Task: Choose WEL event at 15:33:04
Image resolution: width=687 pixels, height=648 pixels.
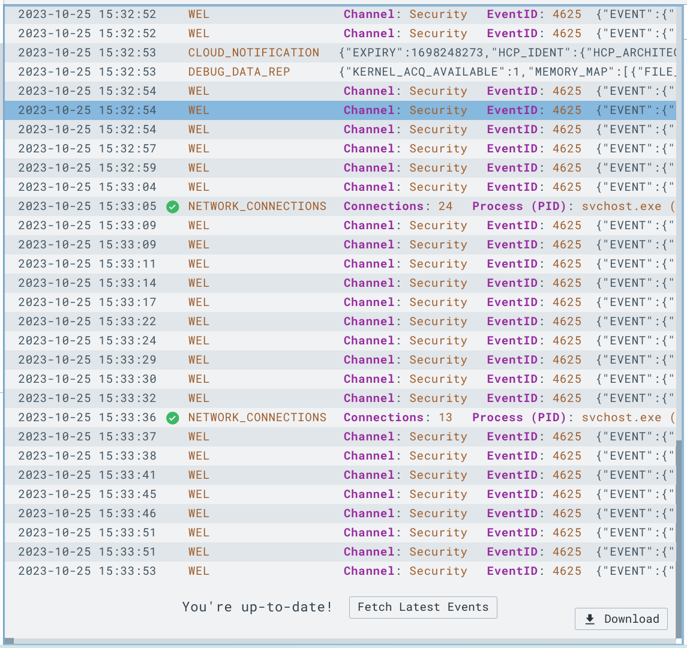Action: (340, 187)
